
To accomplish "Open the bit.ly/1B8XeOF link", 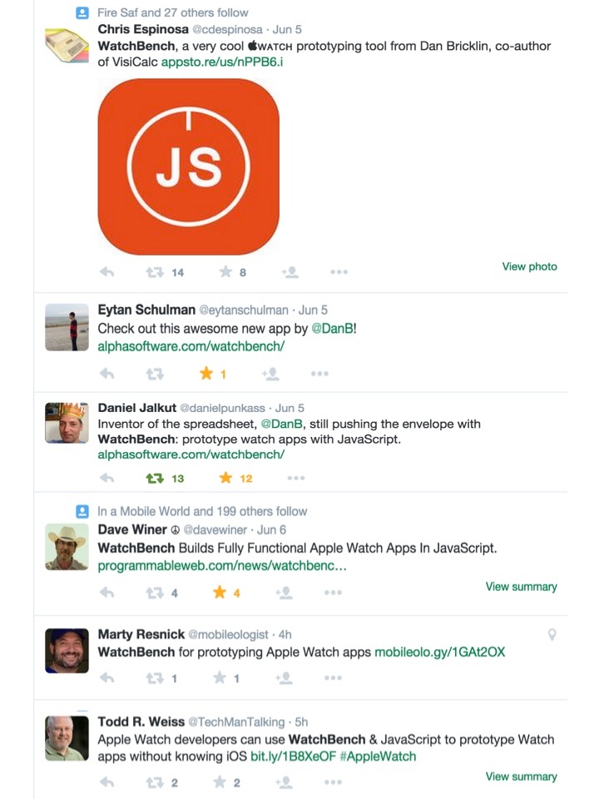I will point(294,757).
